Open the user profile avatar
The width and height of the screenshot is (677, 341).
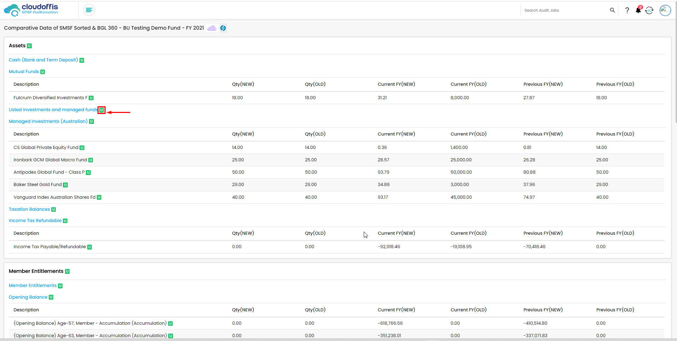coord(665,10)
